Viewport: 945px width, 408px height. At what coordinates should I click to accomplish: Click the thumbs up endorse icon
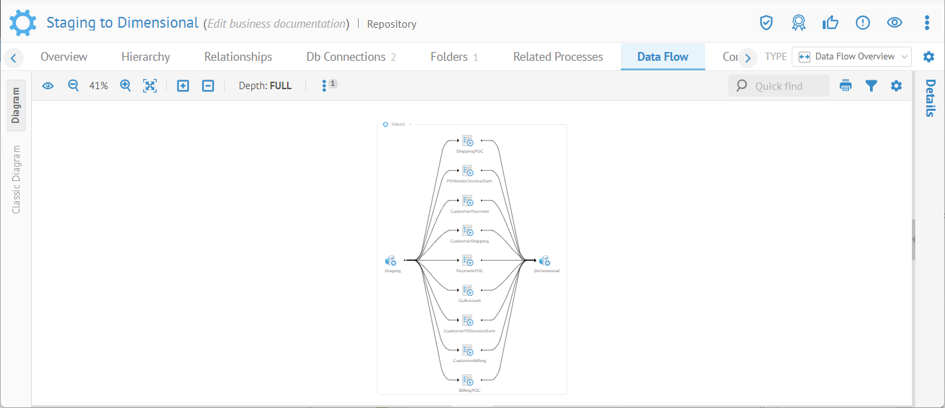tap(830, 23)
